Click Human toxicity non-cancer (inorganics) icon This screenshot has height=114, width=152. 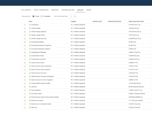pyautogui.click(x=30, y=76)
